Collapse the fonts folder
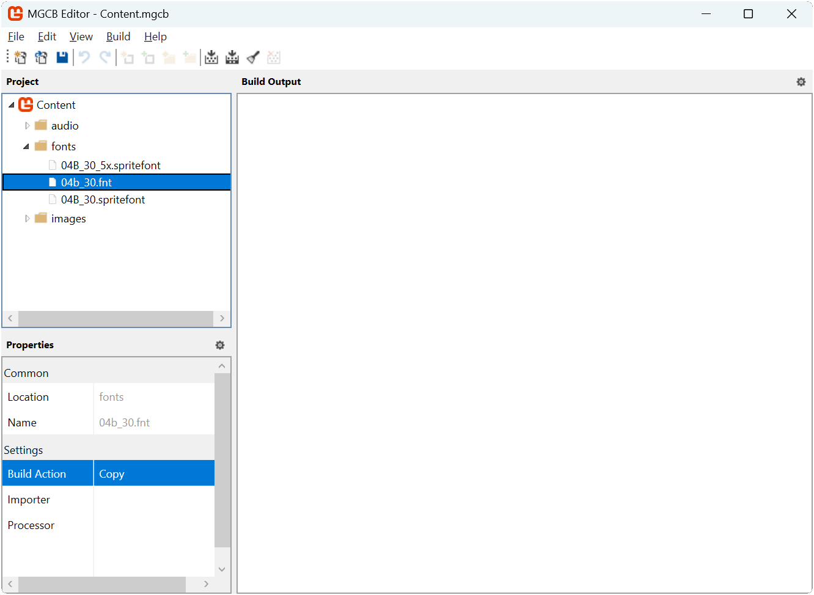The height and width of the screenshot is (595, 814). 26,147
